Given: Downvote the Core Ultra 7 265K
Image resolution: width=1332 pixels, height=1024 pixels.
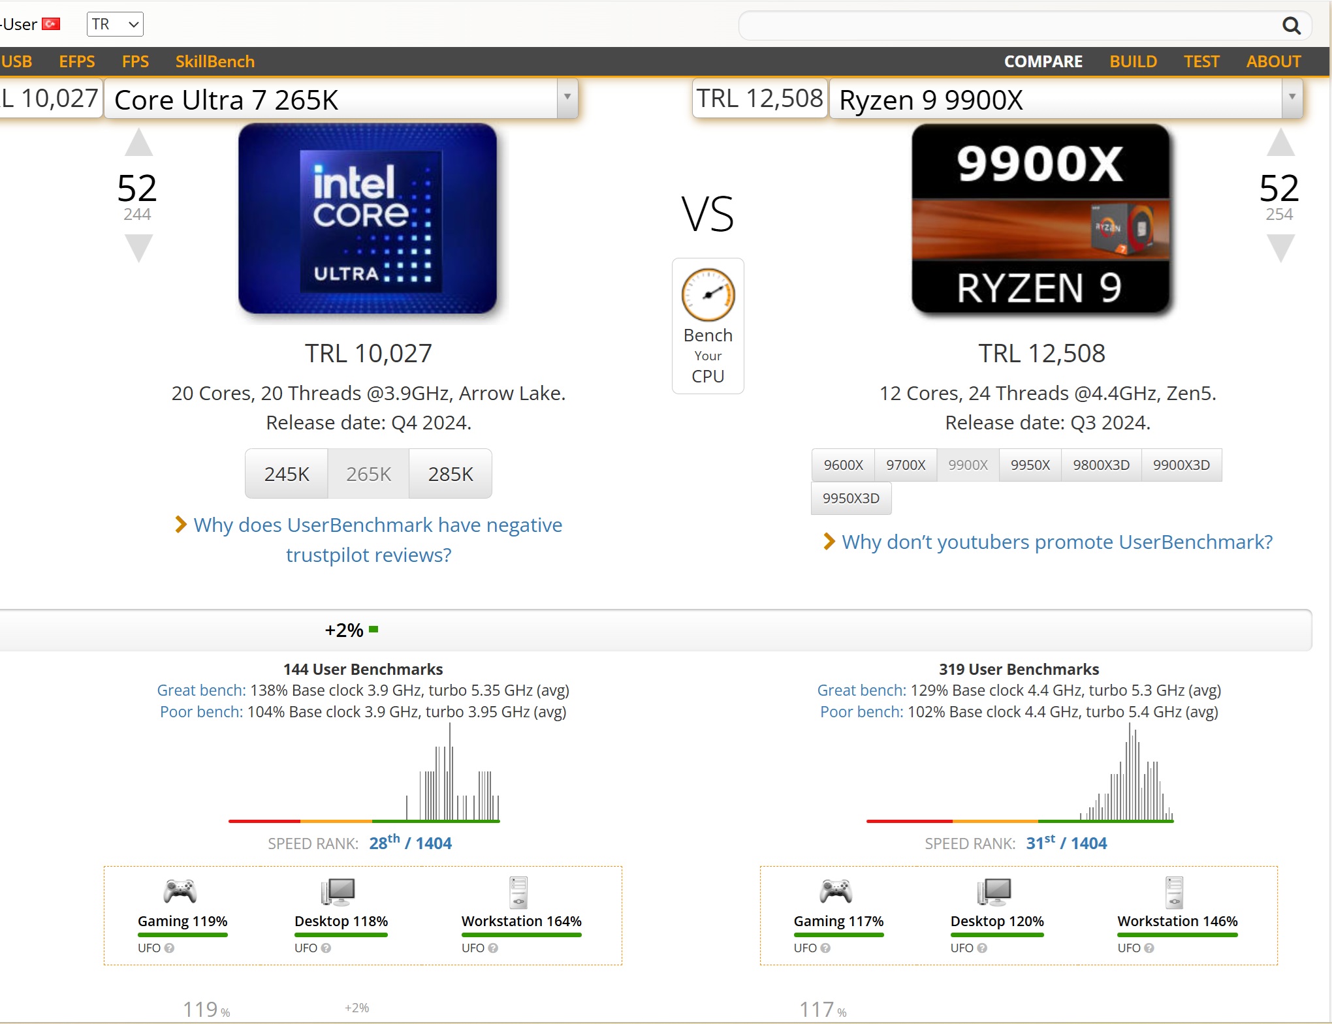Looking at the screenshot, I should coord(138,248).
